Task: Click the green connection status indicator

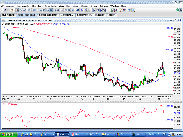Action: (x=177, y=10)
